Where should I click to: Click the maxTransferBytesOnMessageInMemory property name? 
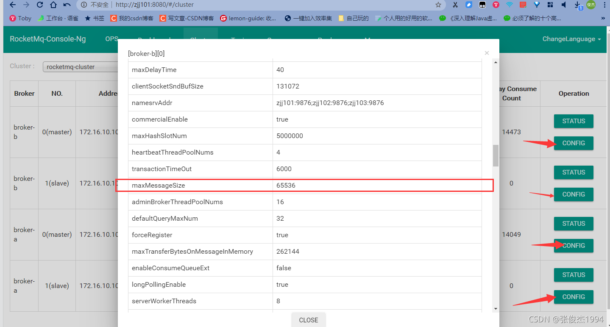point(192,252)
